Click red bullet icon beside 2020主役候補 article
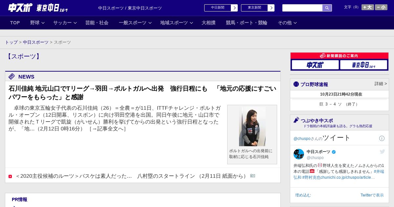394x207 pixels. click(10, 176)
